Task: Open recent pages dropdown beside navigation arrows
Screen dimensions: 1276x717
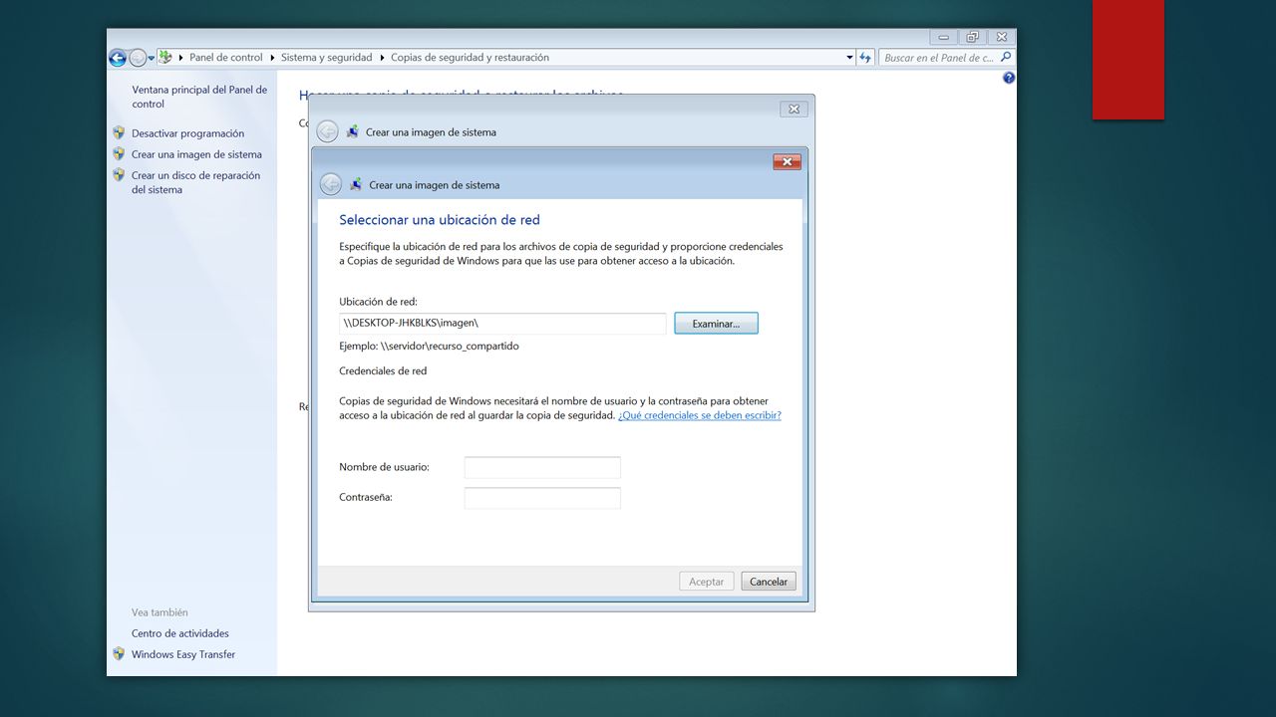Action: pos(152,58)
